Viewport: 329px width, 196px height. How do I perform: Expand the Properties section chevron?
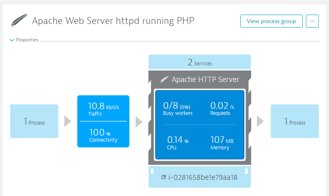[12, 40]
